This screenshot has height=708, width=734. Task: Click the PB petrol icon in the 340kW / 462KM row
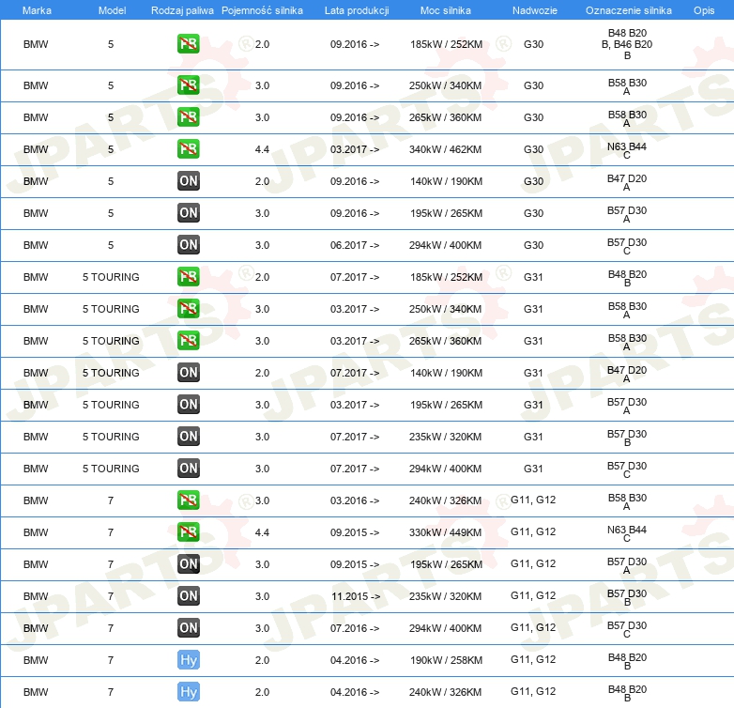(188, 149)
